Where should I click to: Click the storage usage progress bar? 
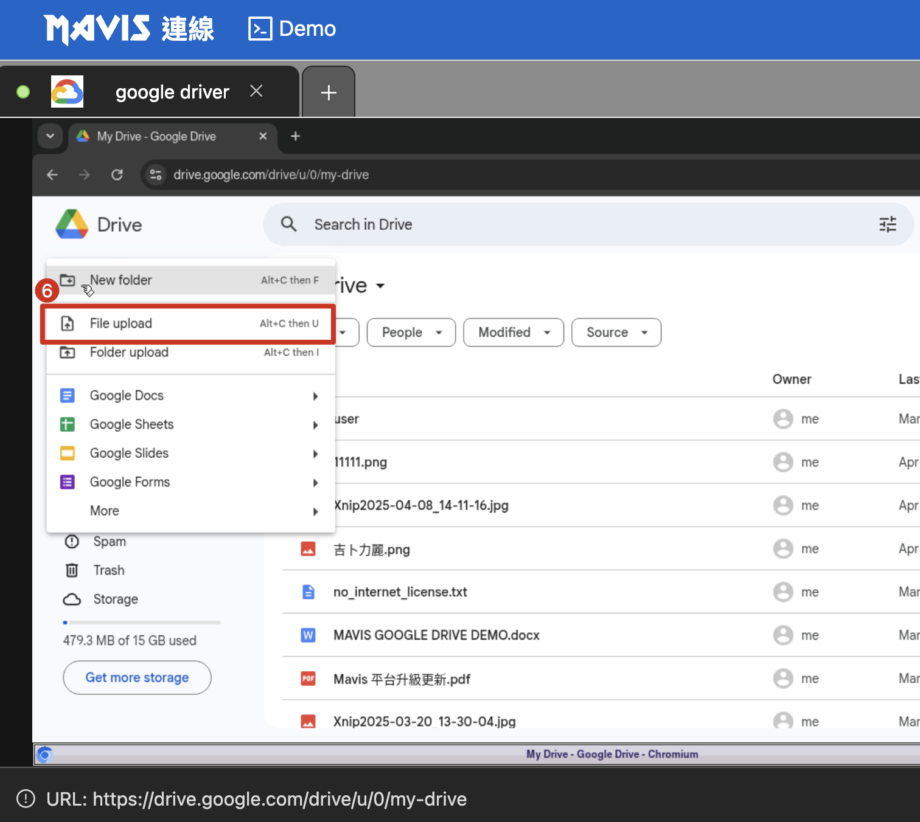pos(141,623)
